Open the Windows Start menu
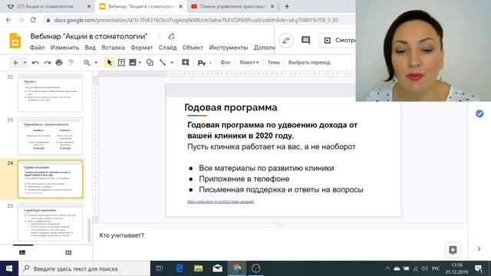The width and height of the screenshot is (491, 276). tap(9, 268)
